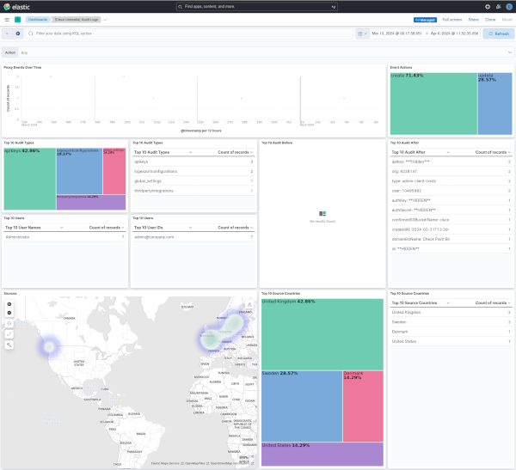The width and height of the screenshot is (516, 470).
Task: Enter Full screen mode
Action: 452,18
